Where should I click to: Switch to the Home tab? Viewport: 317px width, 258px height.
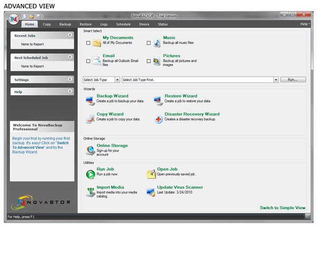click(30, 24)
